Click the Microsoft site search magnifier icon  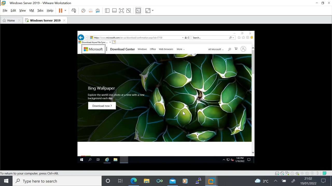pos(230,49)
